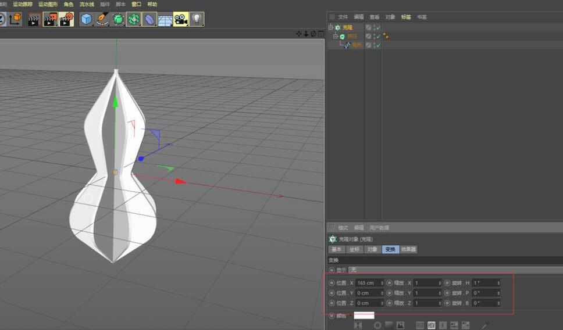
Task: Toggle animation dot for Rotation H
Action: coord(447,283)
